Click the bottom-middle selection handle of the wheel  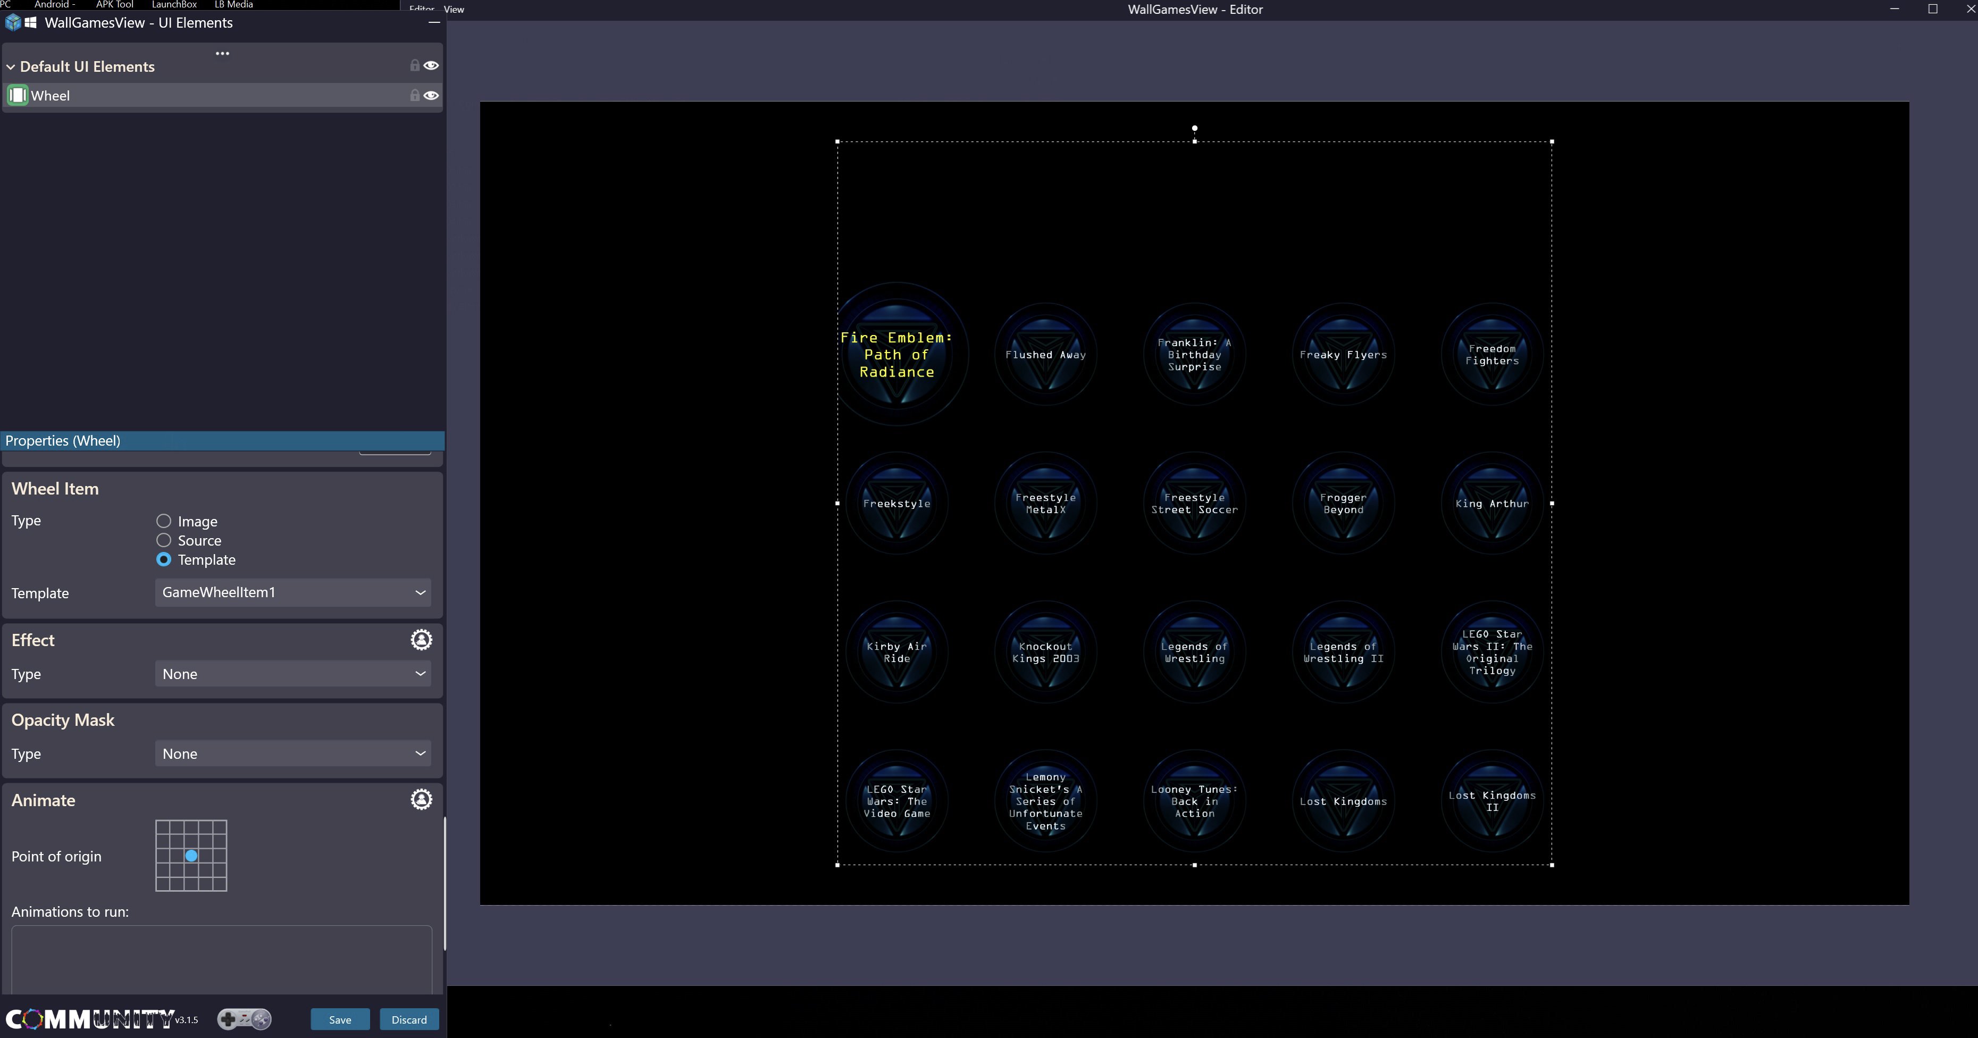1194,865
